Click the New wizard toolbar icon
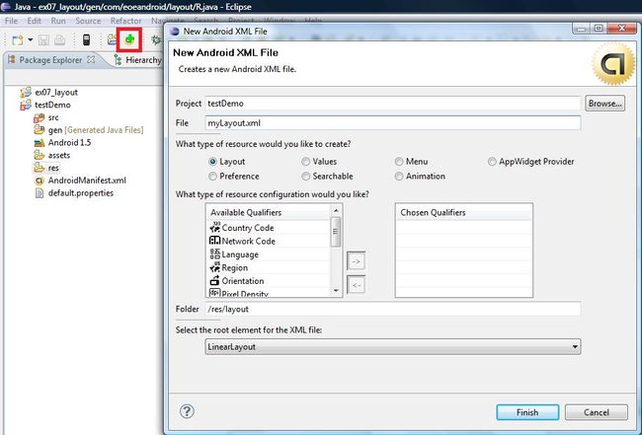The height and width of the screenshot is (435, 642). (17, 40)
